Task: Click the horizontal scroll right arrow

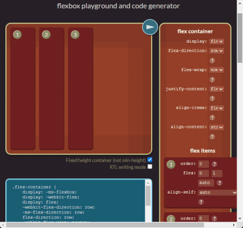Action: click(x=234, y=225)
